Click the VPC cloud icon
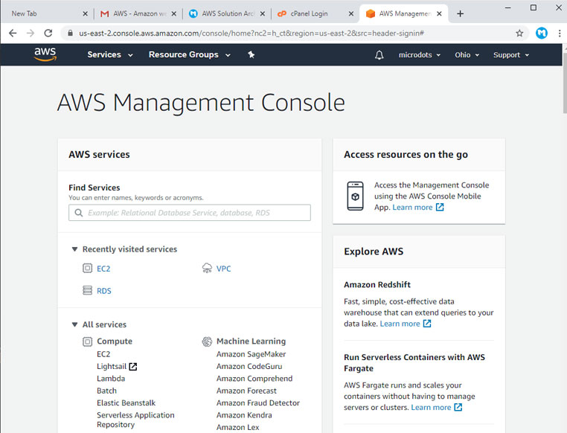 (207, 268)
